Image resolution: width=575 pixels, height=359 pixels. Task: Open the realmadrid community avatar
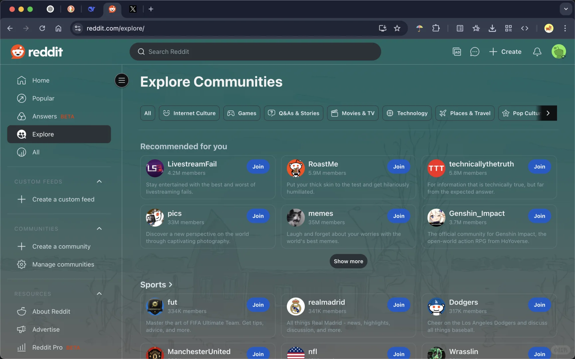tap(295, 306)
